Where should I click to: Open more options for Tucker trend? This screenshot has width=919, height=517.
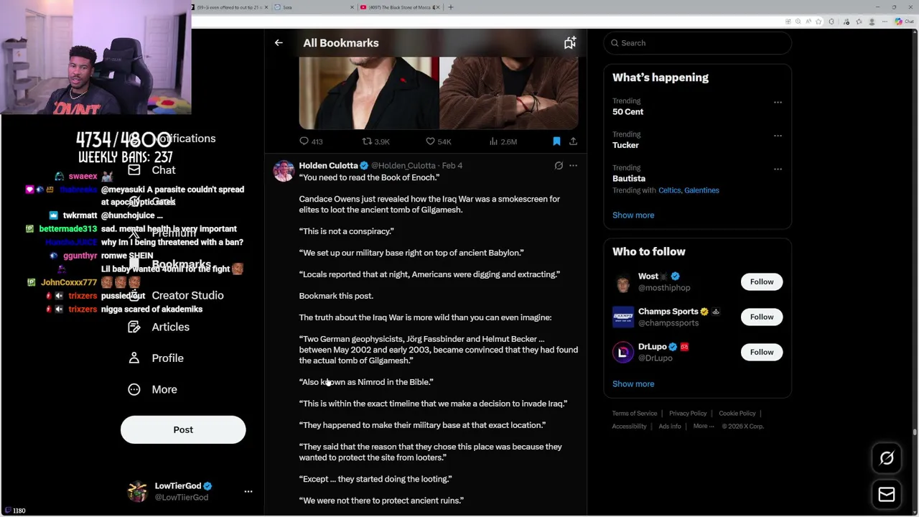pos(778,135)
